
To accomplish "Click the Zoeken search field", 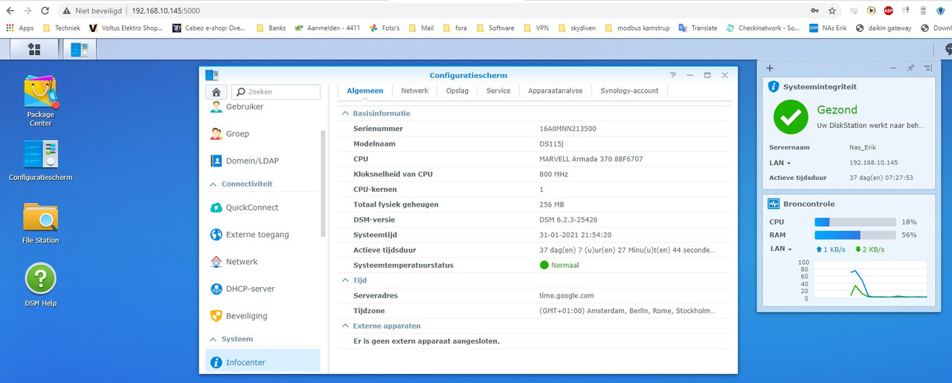I will (x=276, y=92).
